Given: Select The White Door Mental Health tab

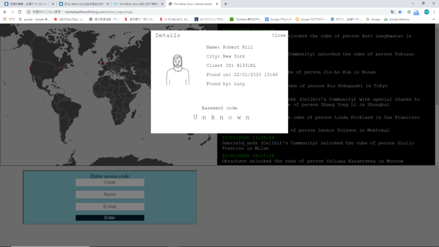Looking at the screenshot, I should (192, 4).
